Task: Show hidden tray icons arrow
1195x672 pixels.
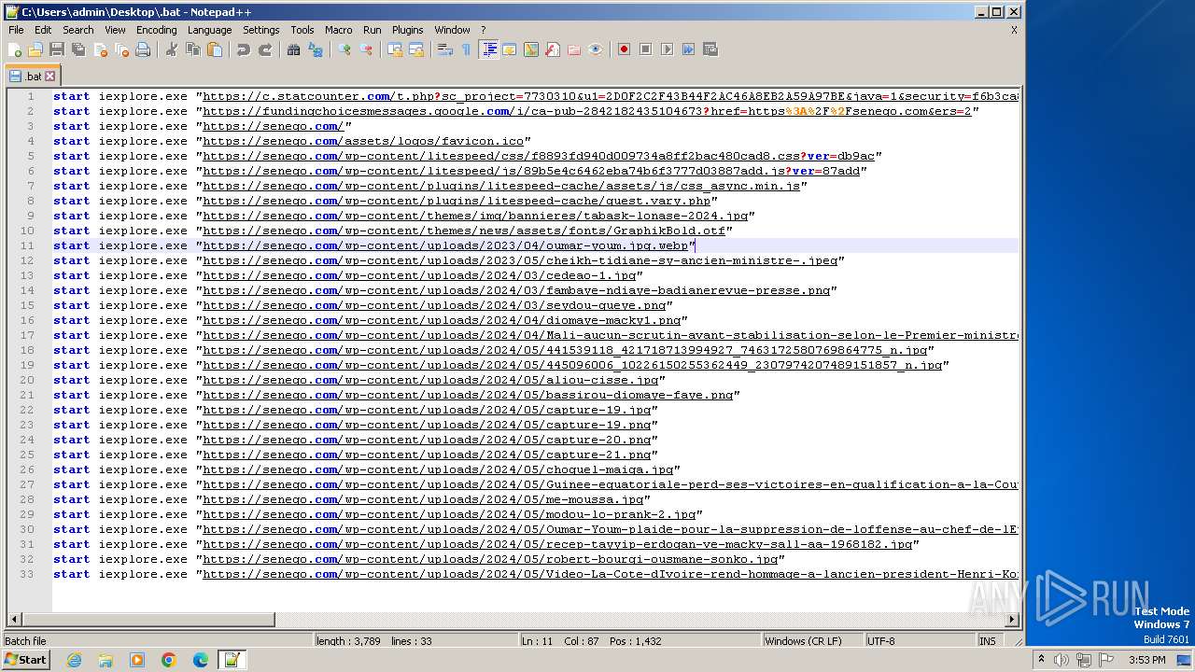Action: pyautogui.click(x=1041, y=660)
